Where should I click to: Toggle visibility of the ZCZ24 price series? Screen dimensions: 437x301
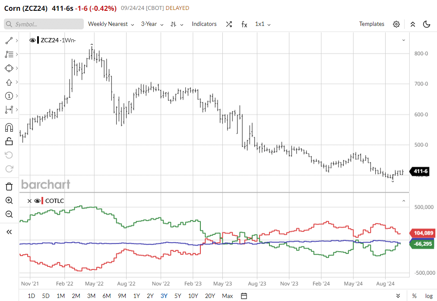pyautogui.click(x=33, y=40)
